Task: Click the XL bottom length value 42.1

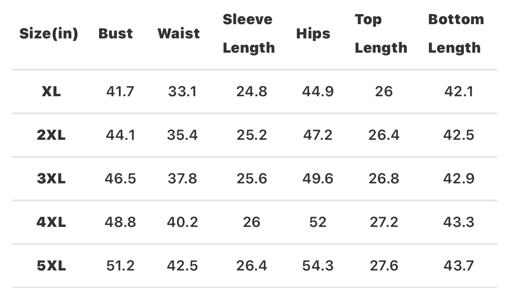Action: tap(459, 92)
